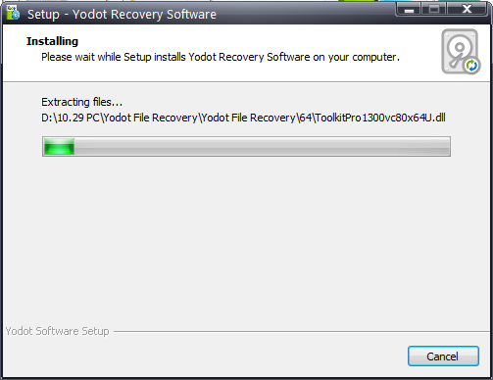Click the bold Installing heading
The width and height of the screenshot is (493, 380).
click(x=52, y=41)
